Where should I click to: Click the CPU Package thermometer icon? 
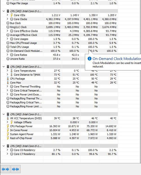point(8,78)
